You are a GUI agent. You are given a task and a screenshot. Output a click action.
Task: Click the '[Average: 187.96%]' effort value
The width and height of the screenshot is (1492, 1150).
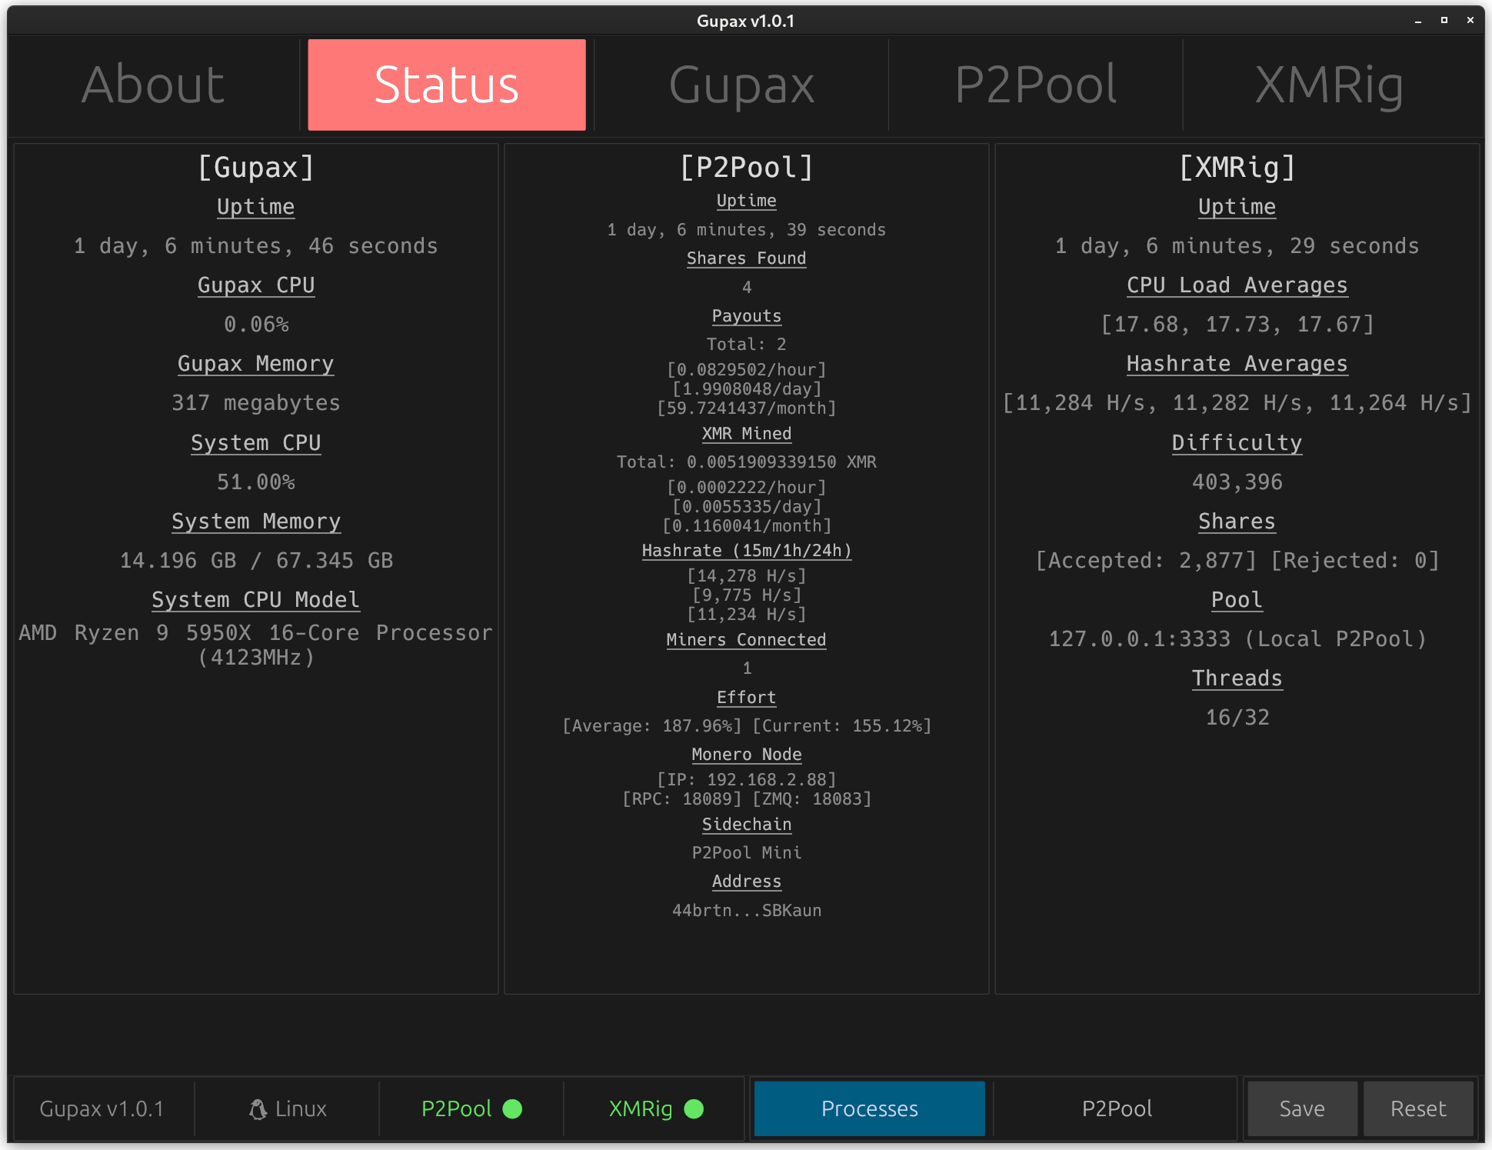point(652,725)
